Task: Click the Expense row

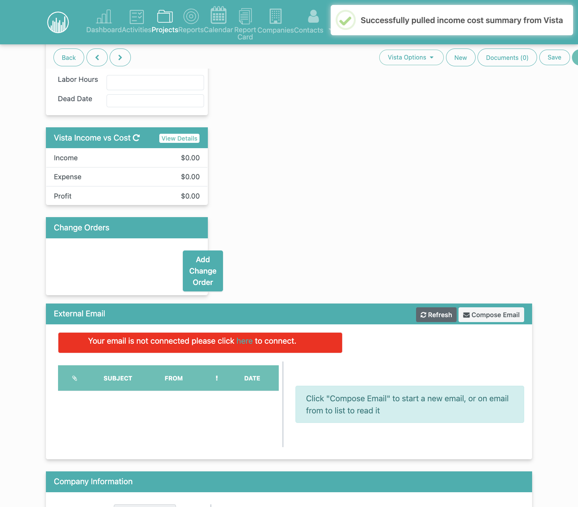Action: tap(127, 177)
